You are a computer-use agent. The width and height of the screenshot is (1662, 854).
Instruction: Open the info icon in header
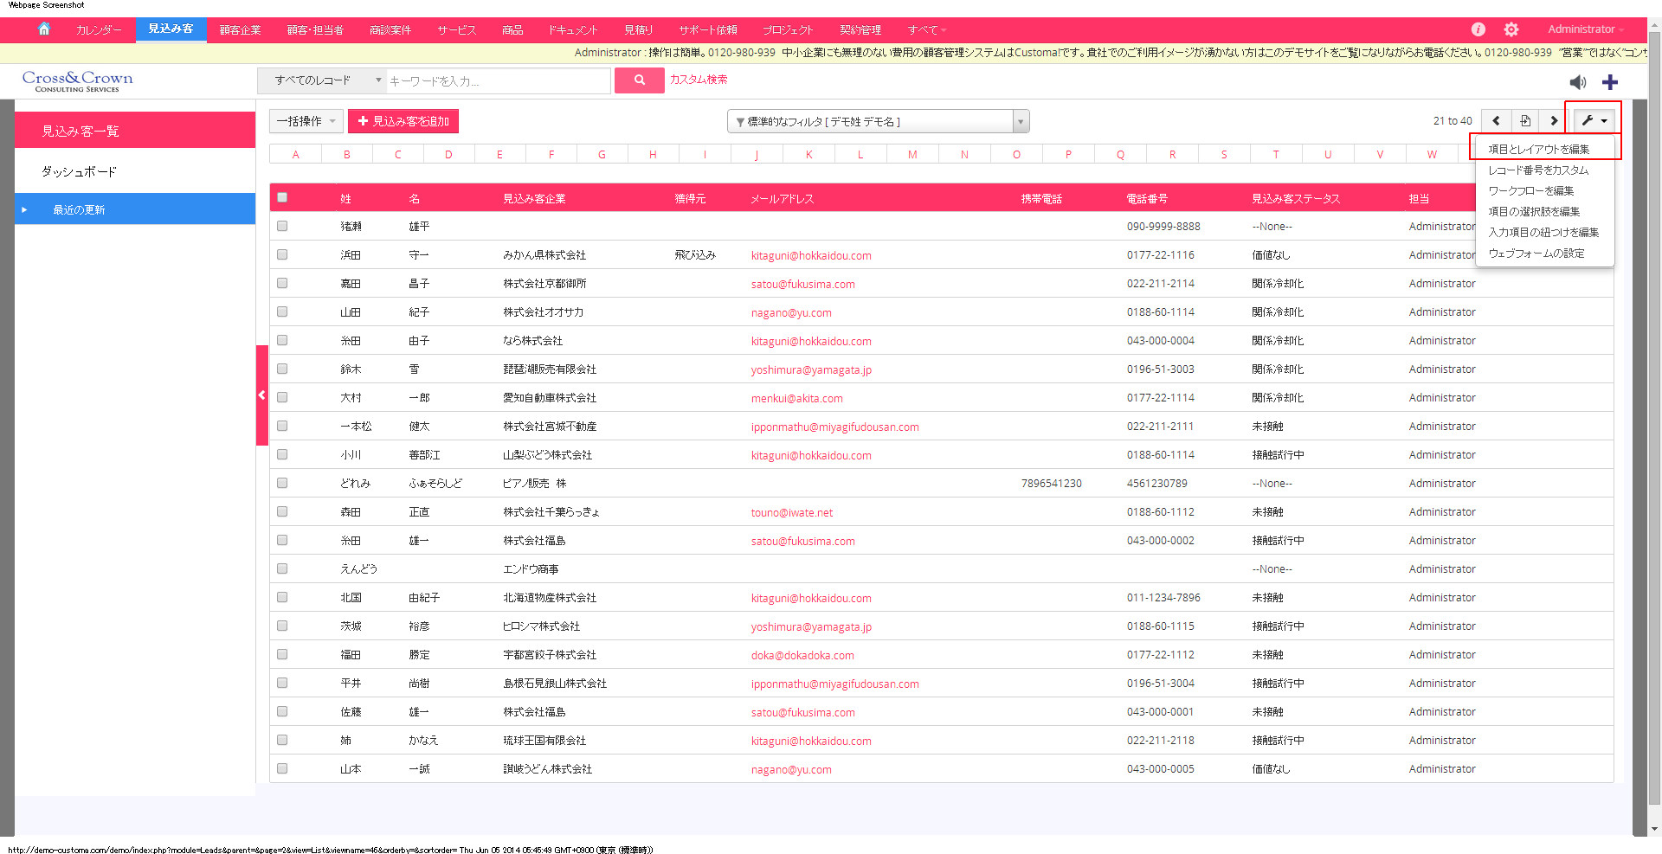click(1478, 29)
